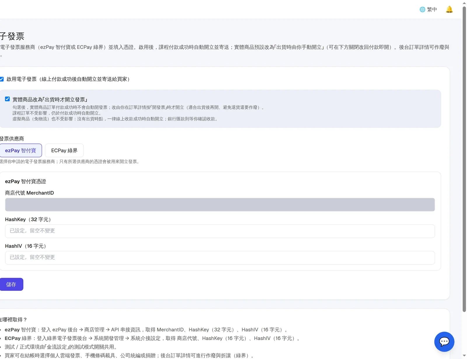The width and height of the screenshot is (467, 359).
Task: Click the ezPay 智付寶憑證 heading
Action: pos(25,181)
